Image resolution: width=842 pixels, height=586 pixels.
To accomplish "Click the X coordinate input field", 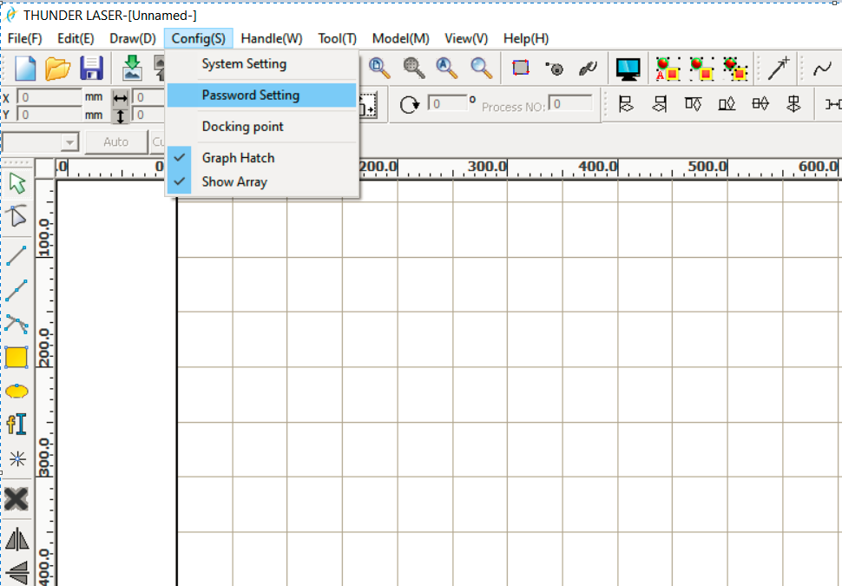I will (x=49, y=97).
